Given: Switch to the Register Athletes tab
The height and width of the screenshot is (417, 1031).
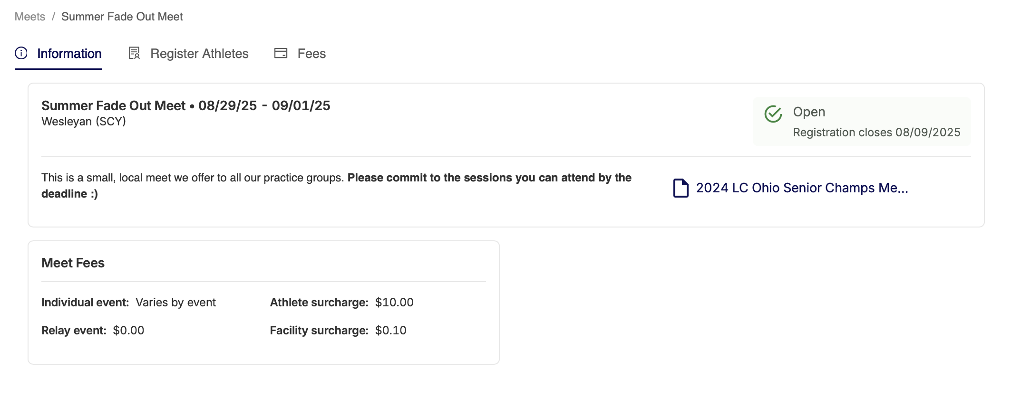Looking at the screenshot, I should pyautogui.click(x=188, y=54).
